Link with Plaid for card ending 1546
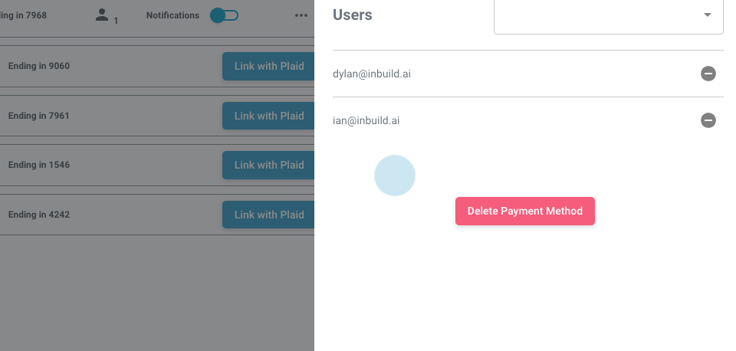 [x=268, y=165]
